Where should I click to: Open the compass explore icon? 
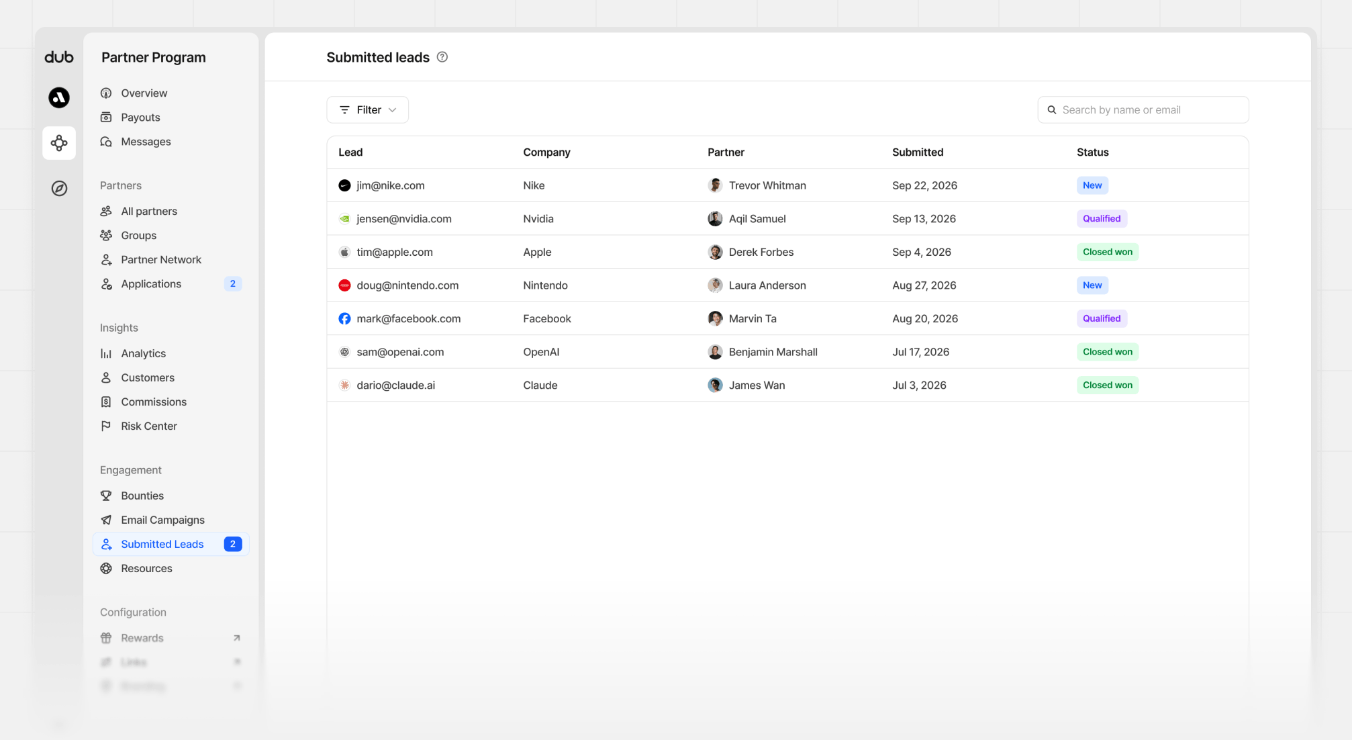click(59, 189)
